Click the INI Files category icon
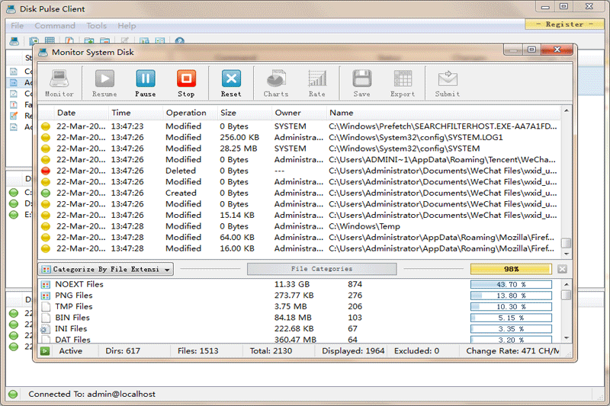 [45, 329]
